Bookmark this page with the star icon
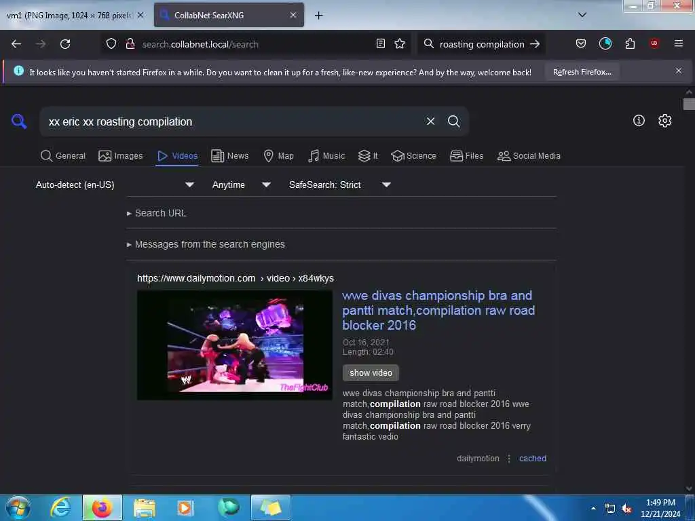 (x=400, y=44)
